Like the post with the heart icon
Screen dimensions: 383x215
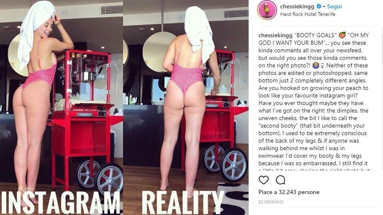[x=264, y=180]
